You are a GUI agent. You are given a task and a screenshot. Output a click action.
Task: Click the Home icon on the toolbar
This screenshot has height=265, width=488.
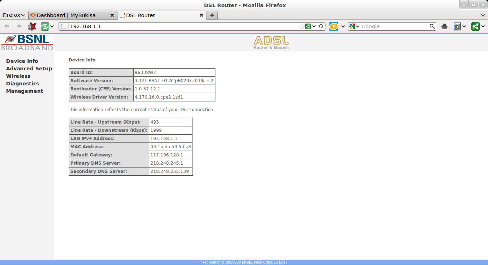point(444,26)
